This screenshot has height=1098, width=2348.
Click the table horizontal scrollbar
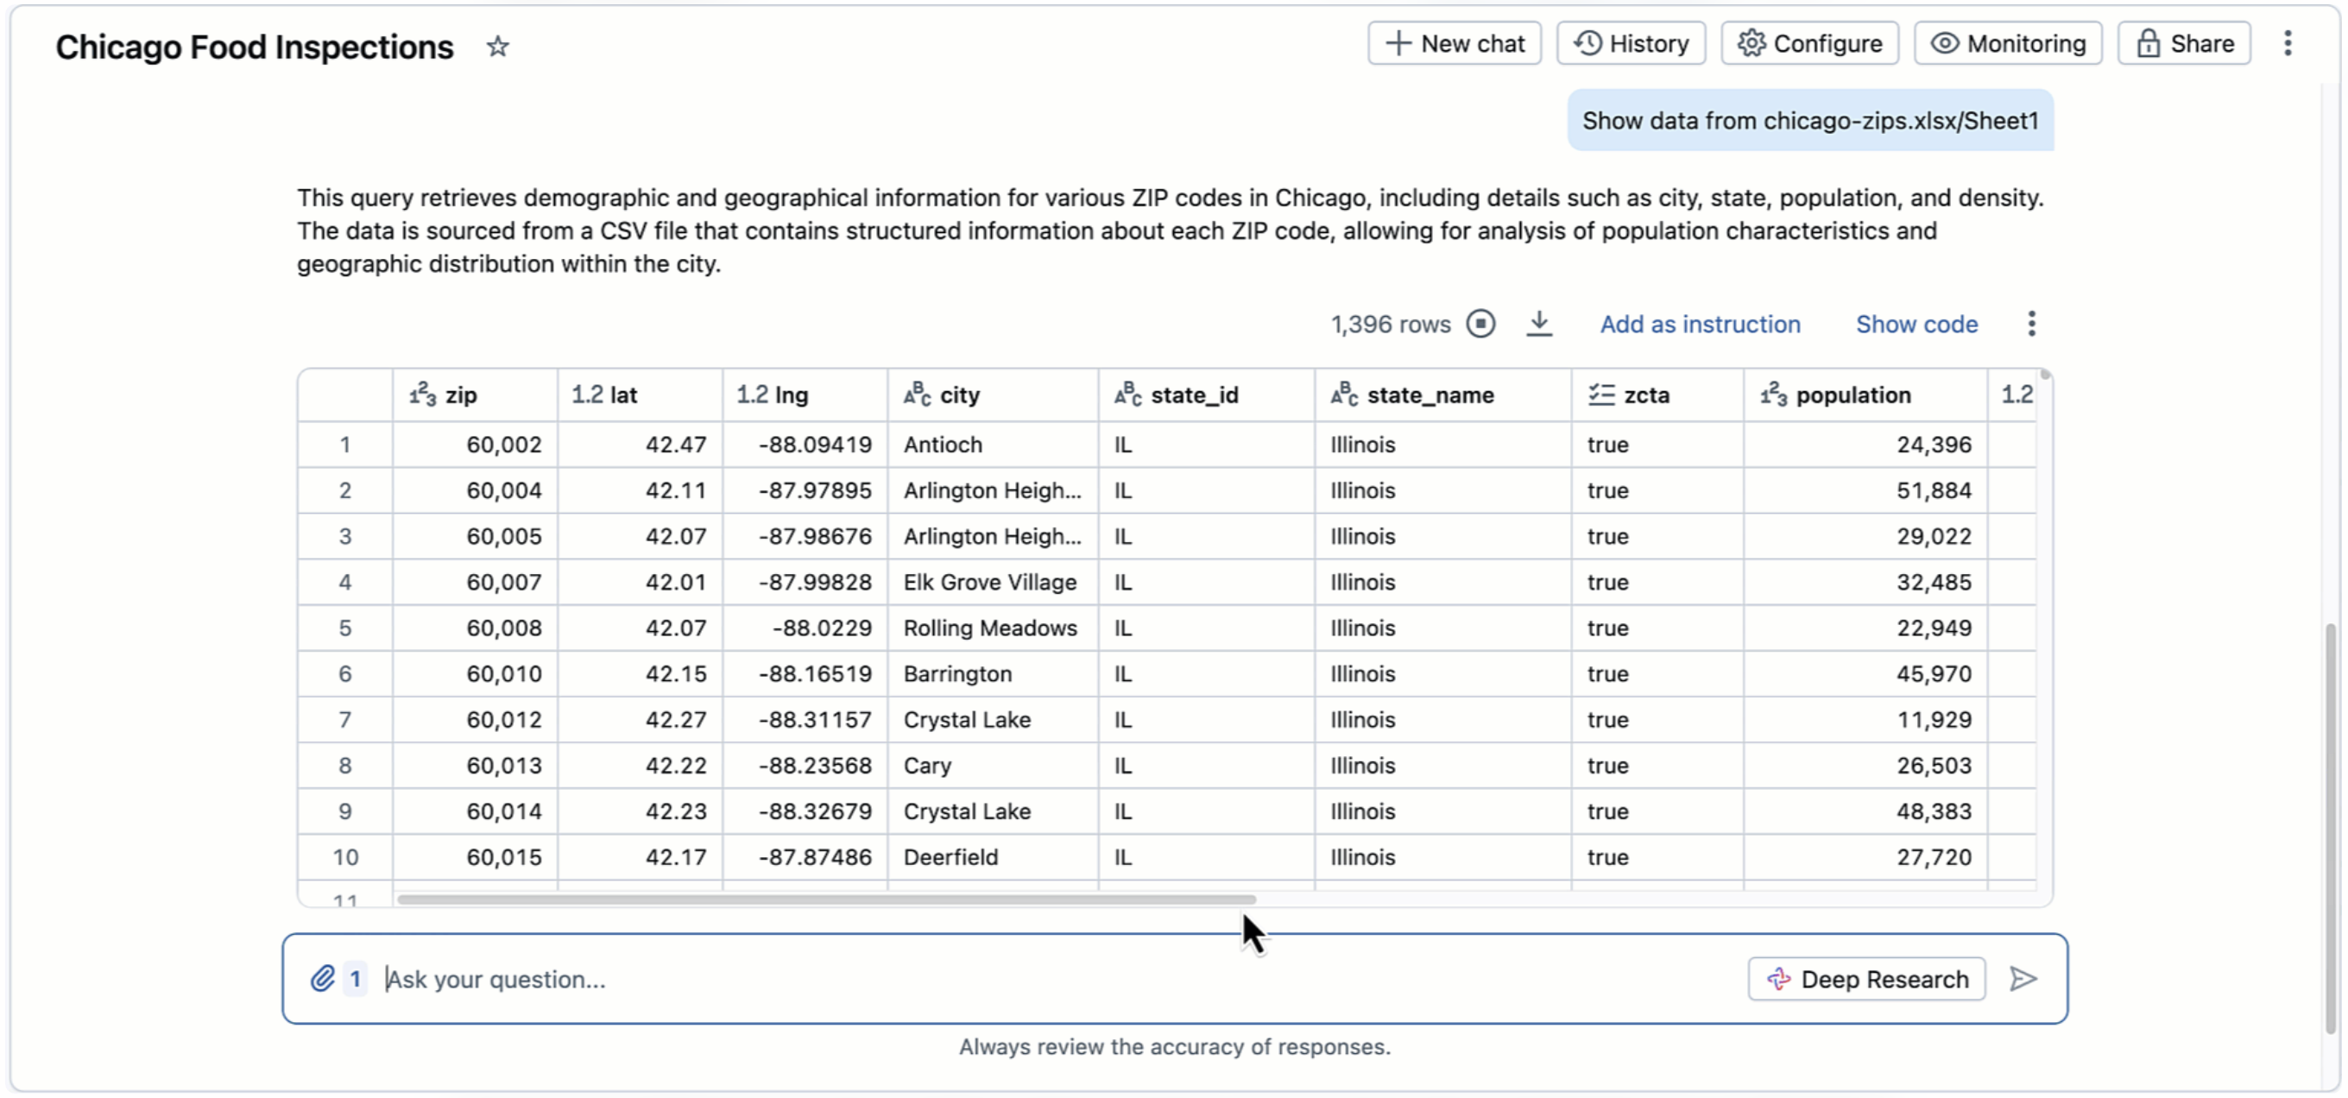click(826, 899)
